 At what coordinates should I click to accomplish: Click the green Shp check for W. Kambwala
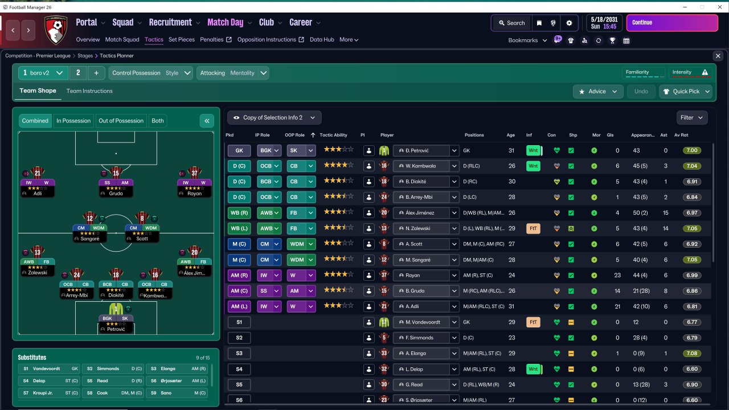pyautogui.click(x=571, y=166)
